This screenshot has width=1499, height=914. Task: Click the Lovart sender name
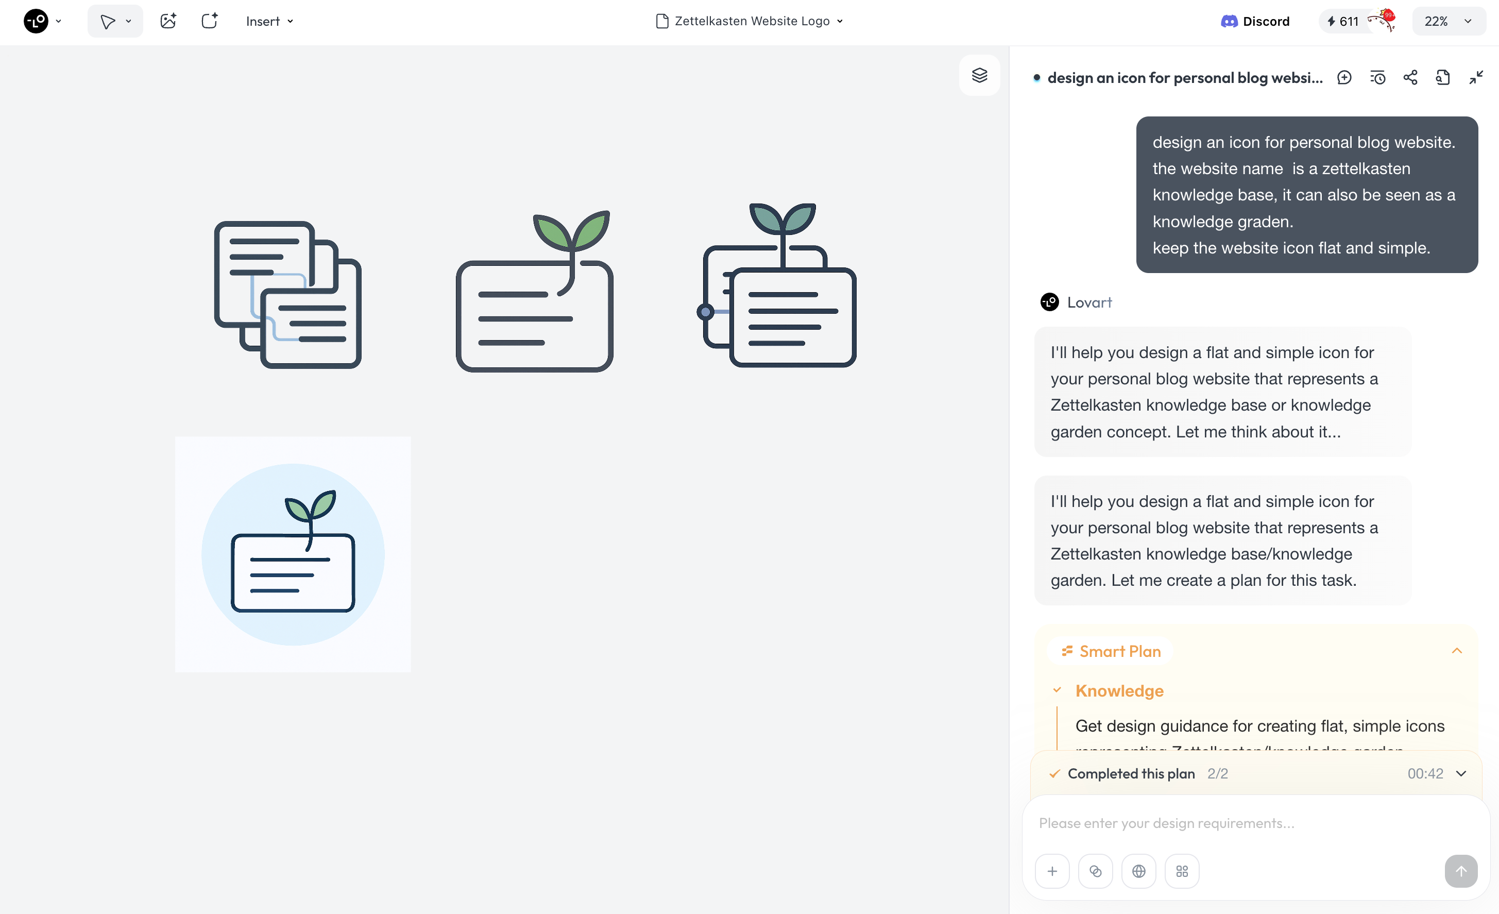coord(1089,302)
